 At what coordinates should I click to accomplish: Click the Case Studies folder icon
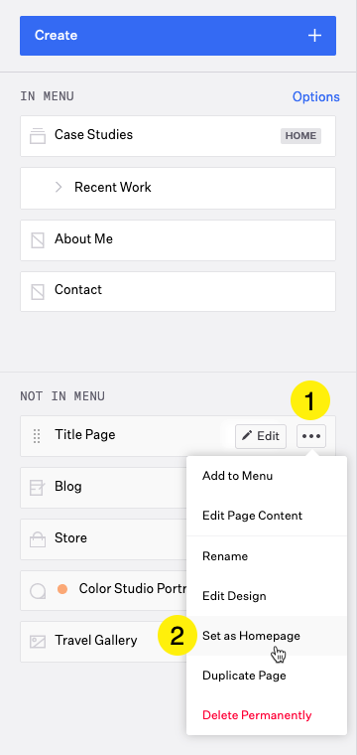point(38,136)
